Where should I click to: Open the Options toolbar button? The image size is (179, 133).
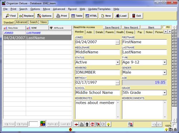[44, 16]
